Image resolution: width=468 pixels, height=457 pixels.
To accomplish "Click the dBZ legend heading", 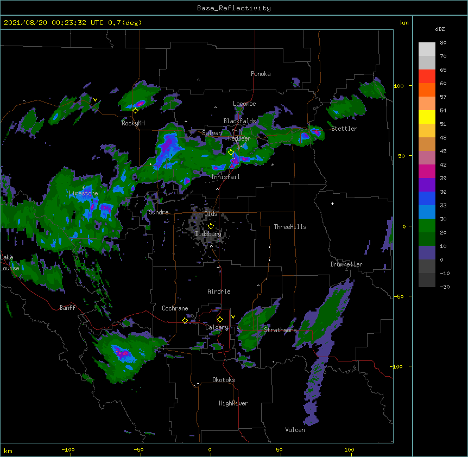I will [x=440, y=29].
